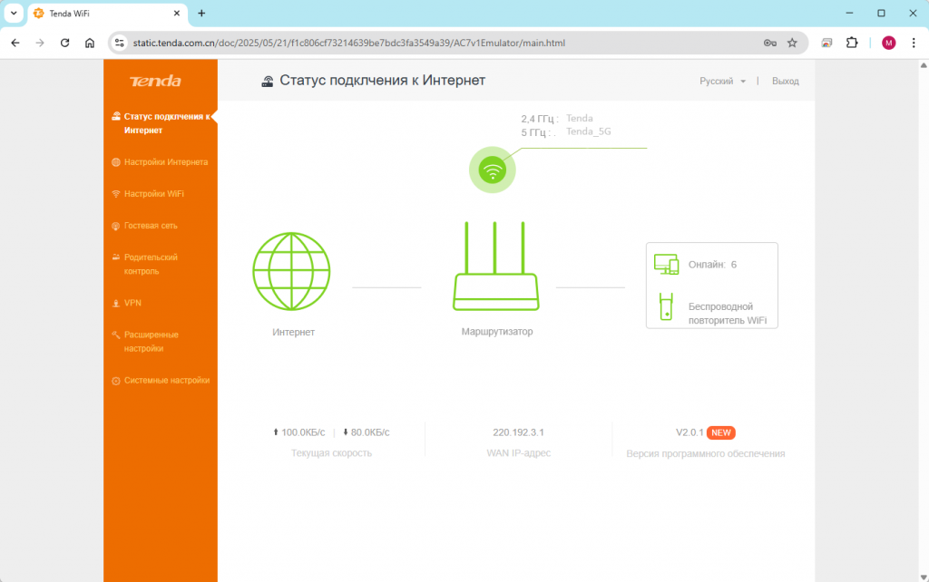The height and width of the screenshot is (582, 929).
Task: Click the green WiFi signal icon
Action: pos(493,170)
